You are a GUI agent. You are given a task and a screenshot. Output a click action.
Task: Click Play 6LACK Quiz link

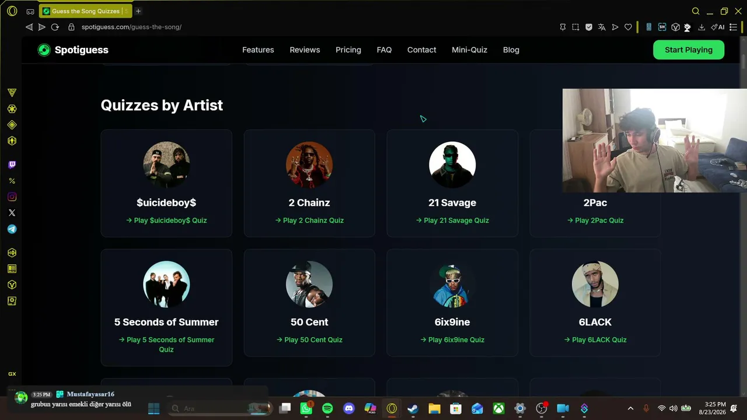coord(595,339)
